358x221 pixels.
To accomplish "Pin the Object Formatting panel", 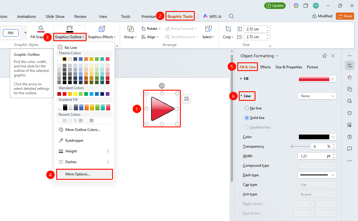I will click(325, 56).
